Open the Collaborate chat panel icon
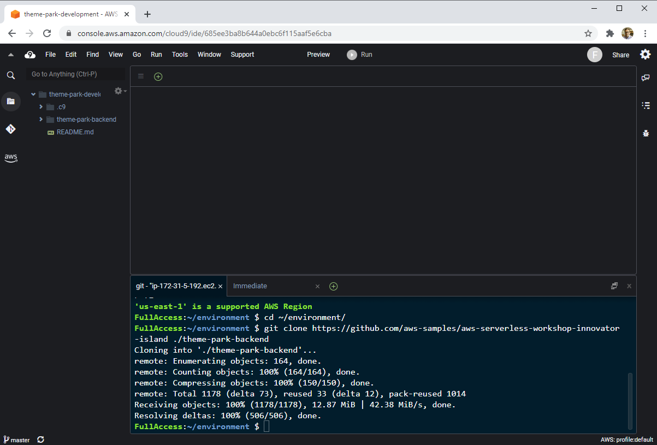This screenshot has height=445, width=657. click(646, 78)
